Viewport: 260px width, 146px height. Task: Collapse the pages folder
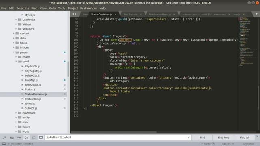13,52
